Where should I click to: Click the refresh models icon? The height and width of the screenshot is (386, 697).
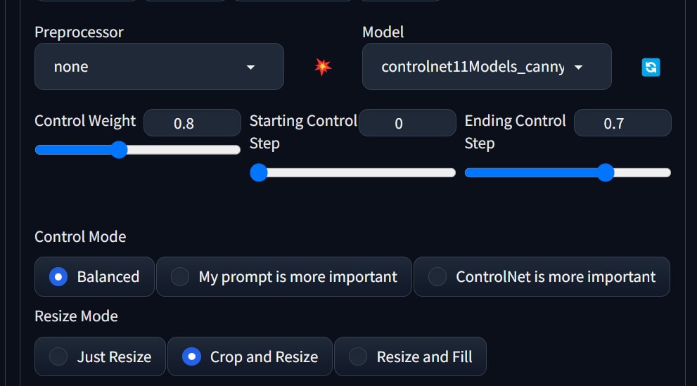tap(651, 67)
